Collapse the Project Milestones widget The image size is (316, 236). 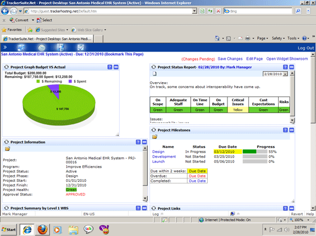coord(292,130)
